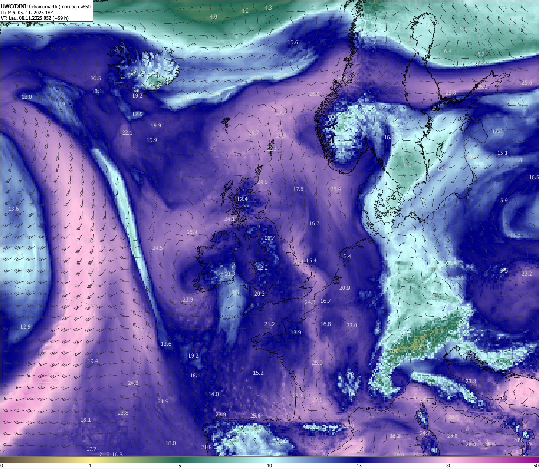This screenshot has width=539, height=469.
Task: Click the 30 label on the colorbar
Action: 449,466
